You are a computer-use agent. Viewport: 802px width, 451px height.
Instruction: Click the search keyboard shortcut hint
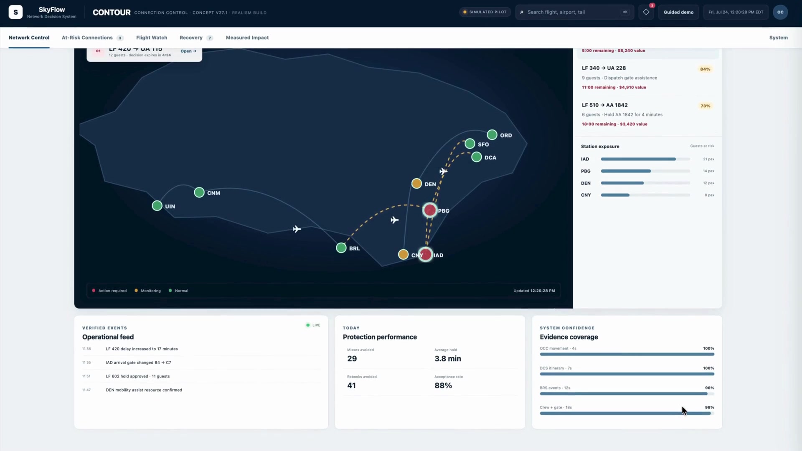point(625,12)
